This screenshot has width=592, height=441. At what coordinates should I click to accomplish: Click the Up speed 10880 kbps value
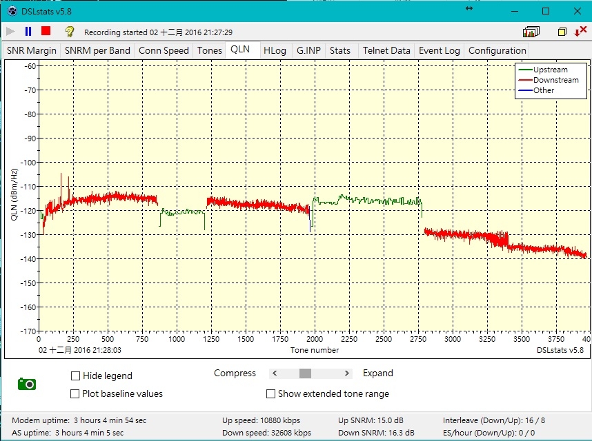[x=261, y=420]
